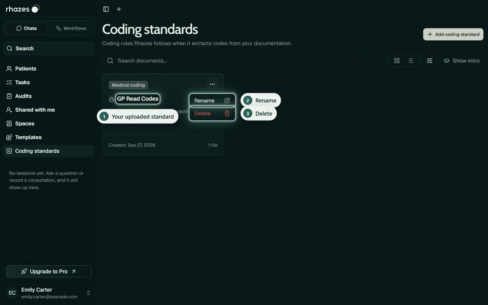Click the Created: Sep 27, 2026 text
Viewport: 488px width, 305px height.
(132, 145)
